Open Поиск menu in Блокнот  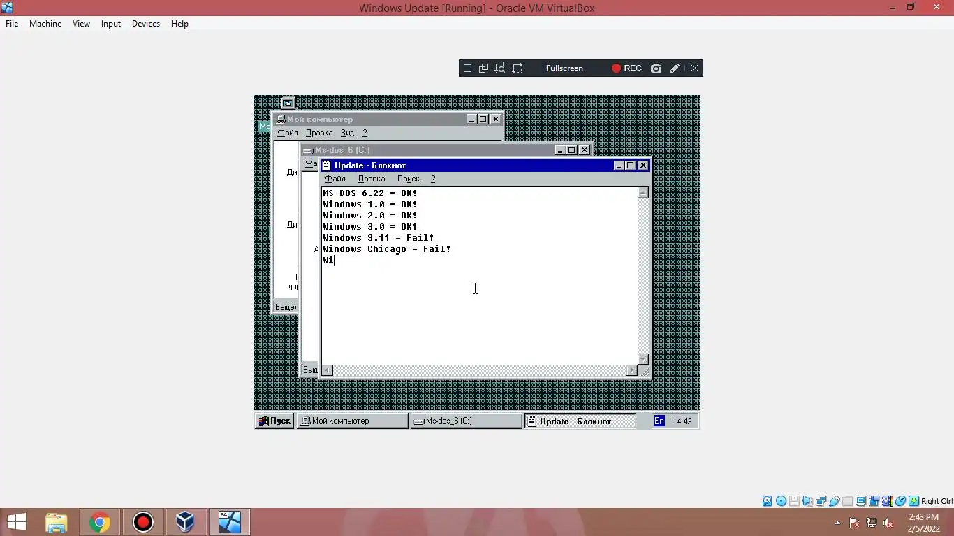coord(409,179)
